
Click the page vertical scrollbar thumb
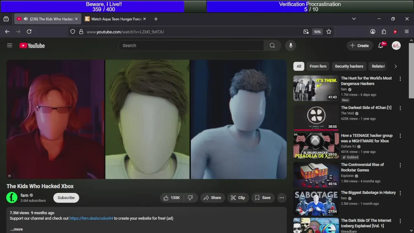click(x=411, y=70)
